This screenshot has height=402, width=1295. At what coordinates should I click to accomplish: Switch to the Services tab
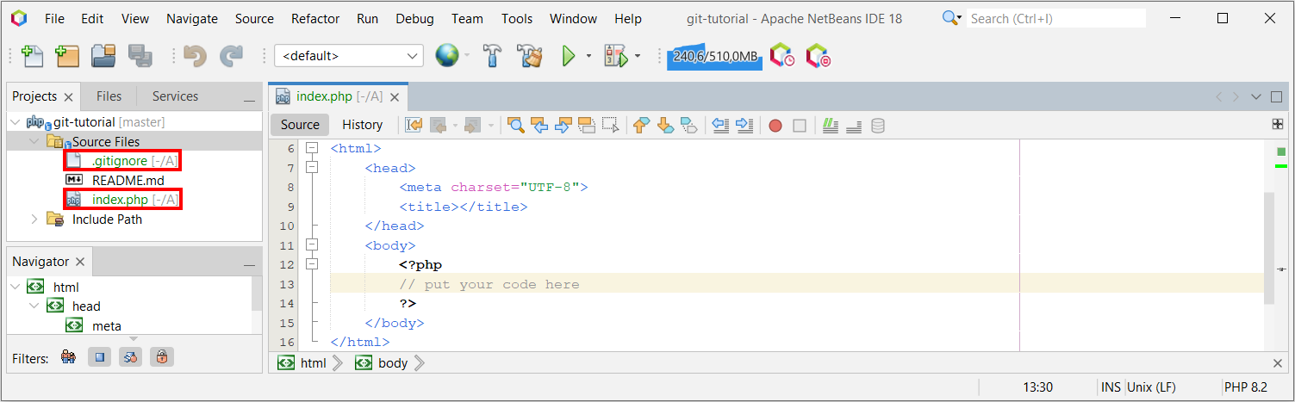point(175,96)
